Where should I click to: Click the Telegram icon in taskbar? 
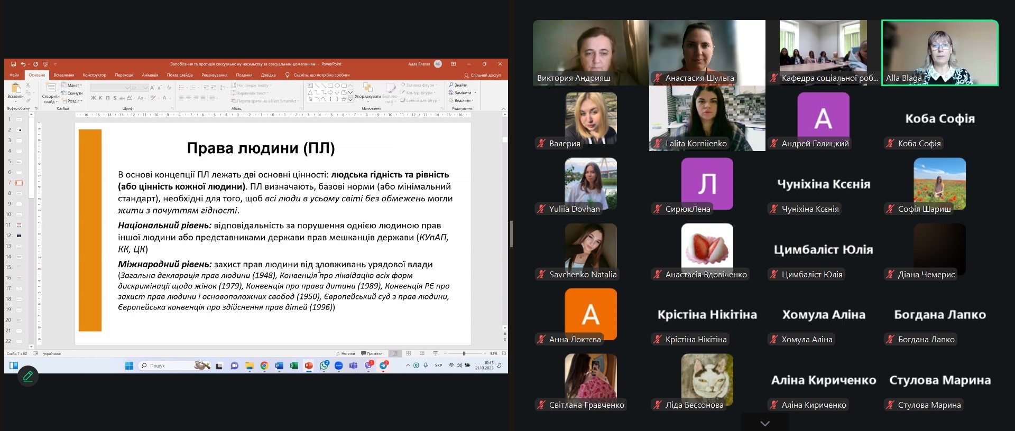click(383, 366)
